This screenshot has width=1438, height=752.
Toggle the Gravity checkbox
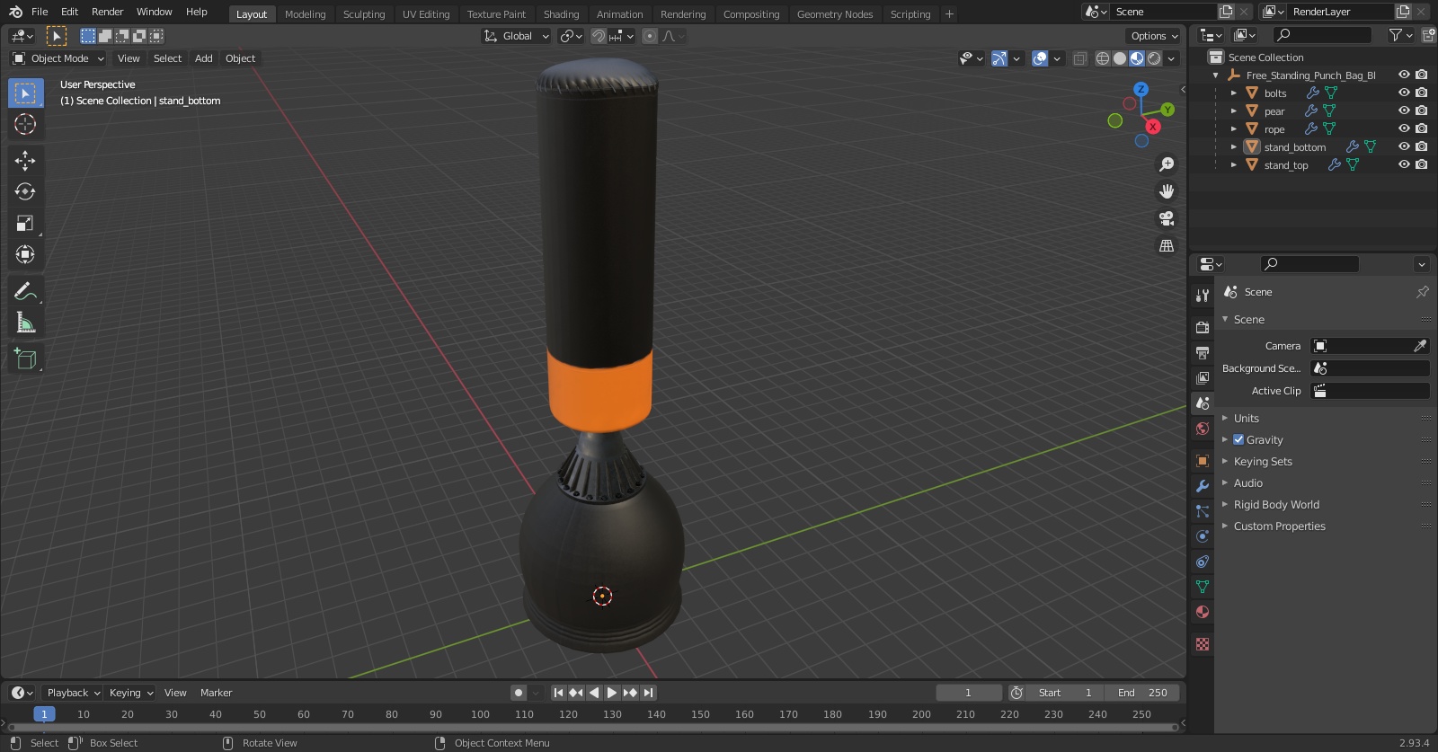pos(1238,440)
